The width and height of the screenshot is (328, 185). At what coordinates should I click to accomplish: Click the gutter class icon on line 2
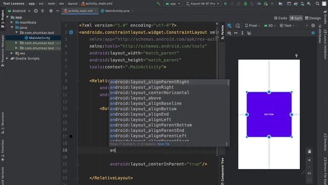(71, 32)
